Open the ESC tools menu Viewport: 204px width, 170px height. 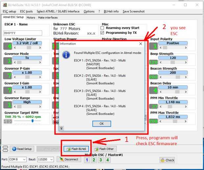coord(26,11)
